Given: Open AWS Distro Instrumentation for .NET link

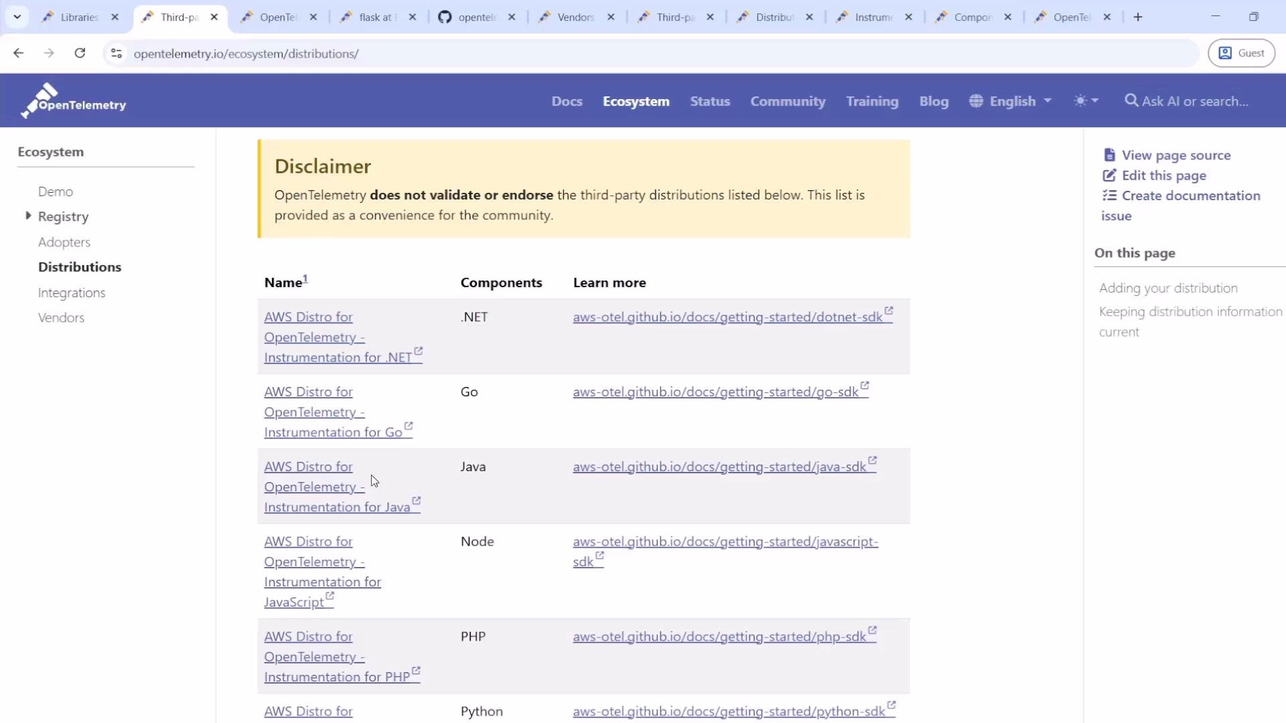Looking at the screenshot, I should coord(343,337).
